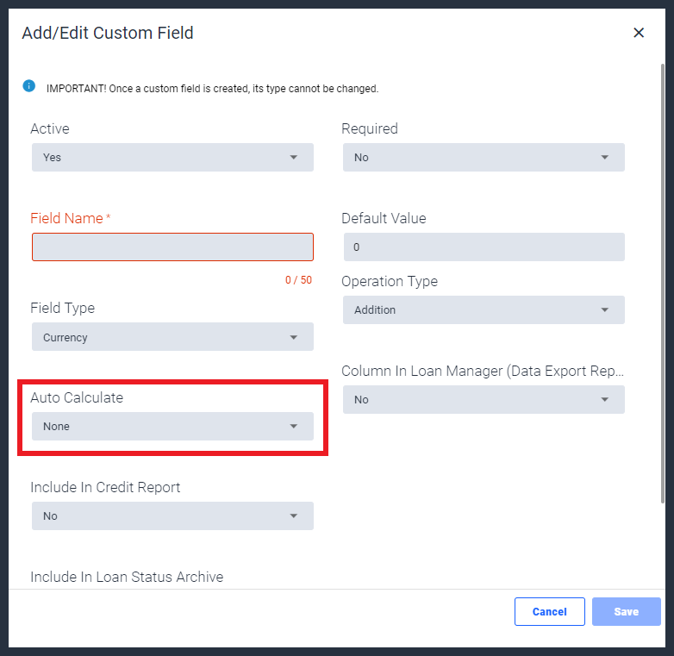Close the Add/Edit Custom Field dialog
The width and height of the screenshot is (674, 656).
coord(639,33)
